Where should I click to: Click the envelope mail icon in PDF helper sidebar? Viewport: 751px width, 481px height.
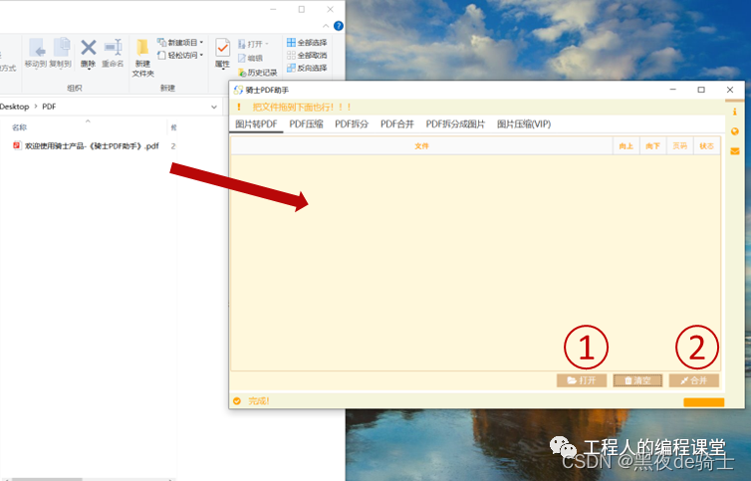pyautogui.click(x=735, y=151)
